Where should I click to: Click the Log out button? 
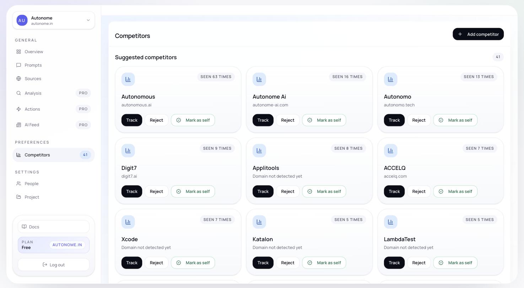[x=54, y=265]
